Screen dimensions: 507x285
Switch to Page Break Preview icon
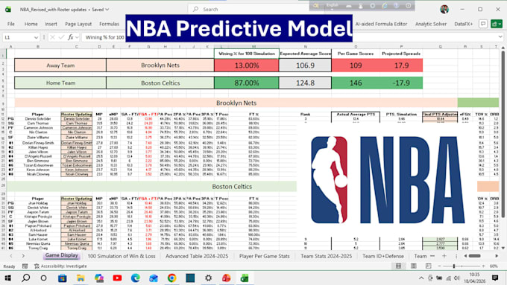point(429,266)
